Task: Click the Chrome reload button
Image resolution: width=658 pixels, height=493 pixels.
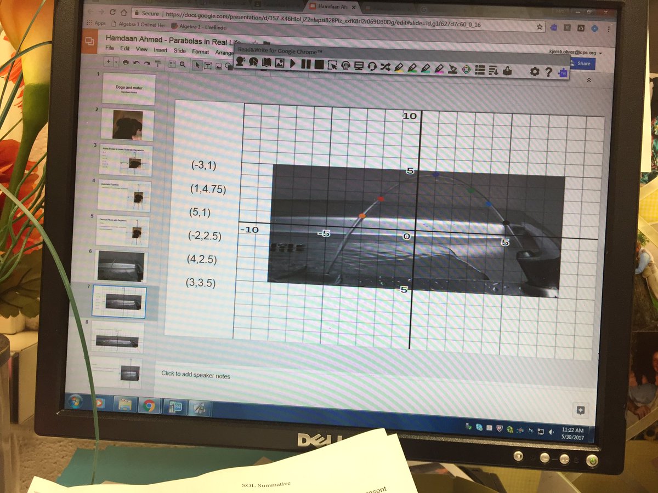Action: (x=112, y=12)
